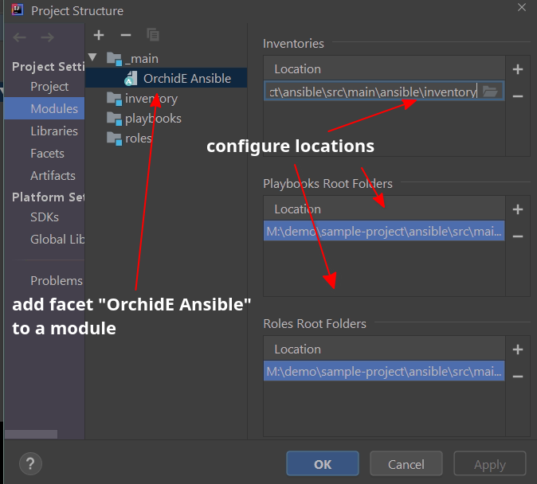Viewport: 537px width, 484px height.
Task: Select the inventory module
Action: [x=142, y=99]
